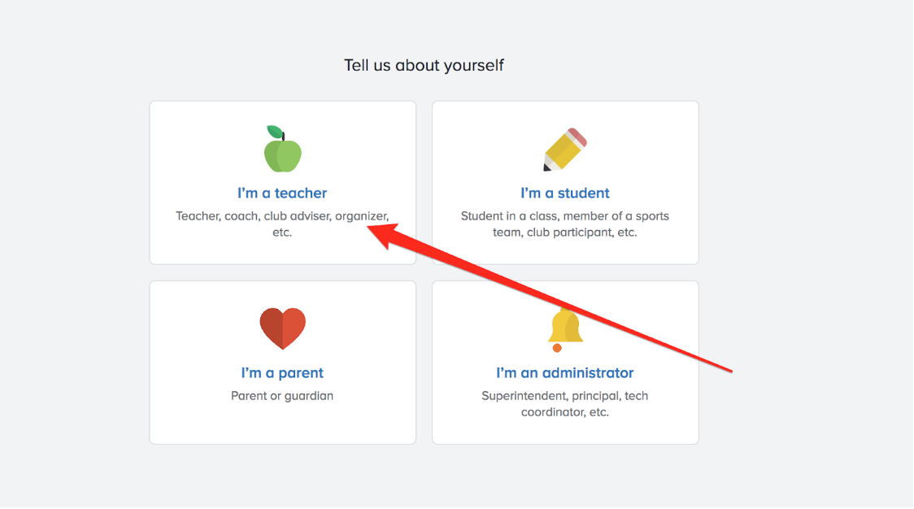The image size is (914, 509).
Task: Open the "I'm a parent" link
Action: 282,373
